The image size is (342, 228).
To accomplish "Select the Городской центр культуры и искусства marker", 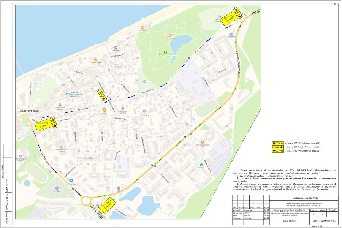I will coord(67,93).
